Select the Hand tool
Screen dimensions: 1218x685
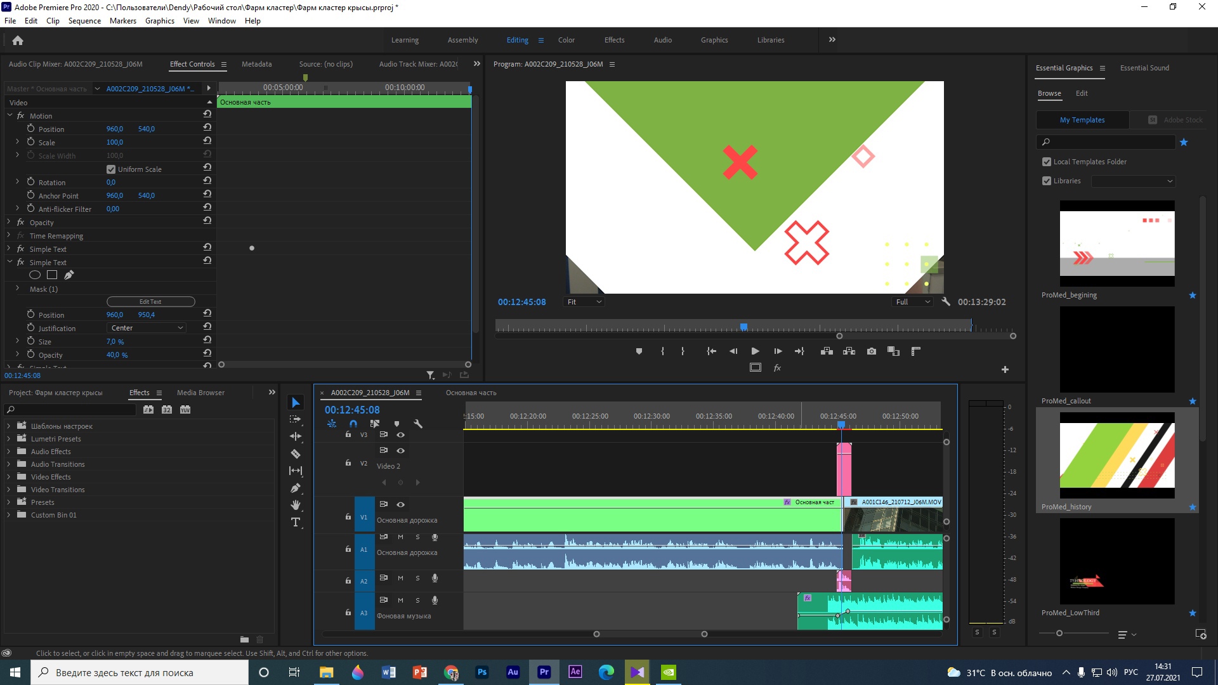point(296,505)
